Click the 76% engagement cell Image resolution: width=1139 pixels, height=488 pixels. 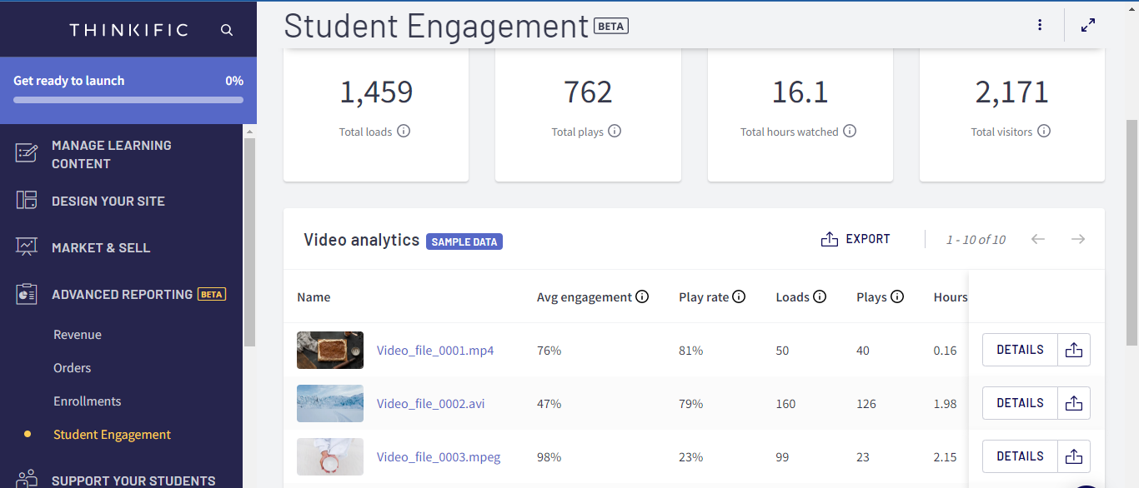[x=549, y=351]
